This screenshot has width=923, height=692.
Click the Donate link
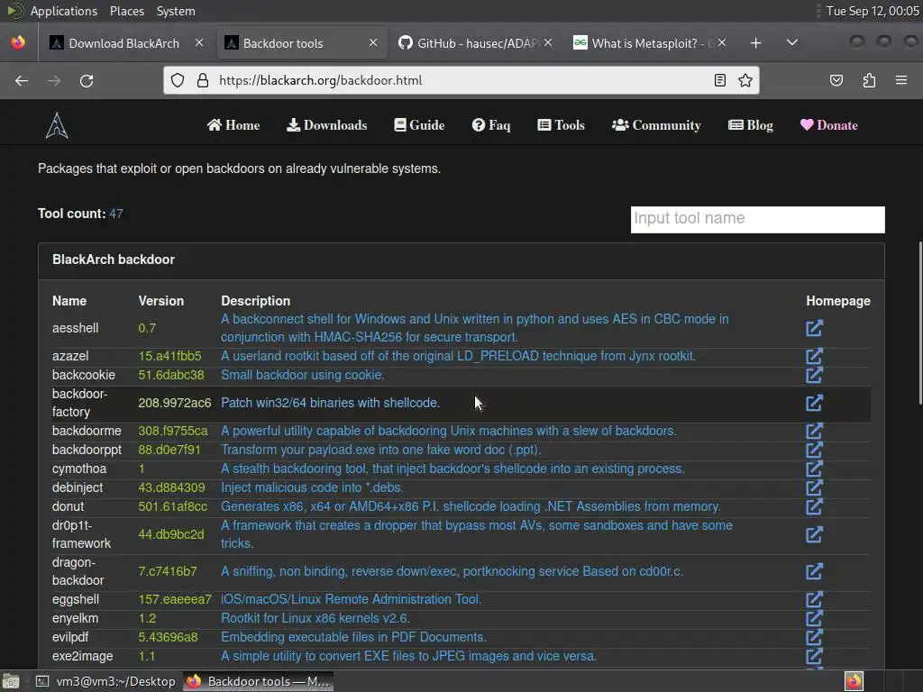pyautogui.click(x=829, y=125)
